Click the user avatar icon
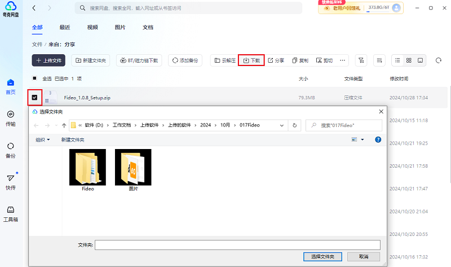This screenshot has height=267, width=451. [x=396, y=8]
